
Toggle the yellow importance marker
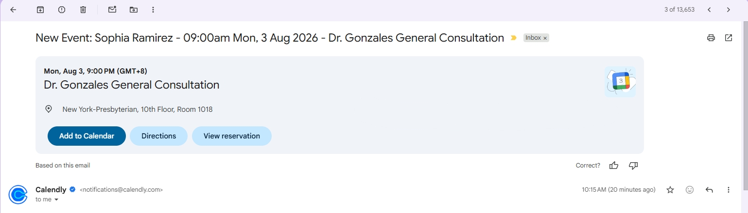(x=513, y=38)
